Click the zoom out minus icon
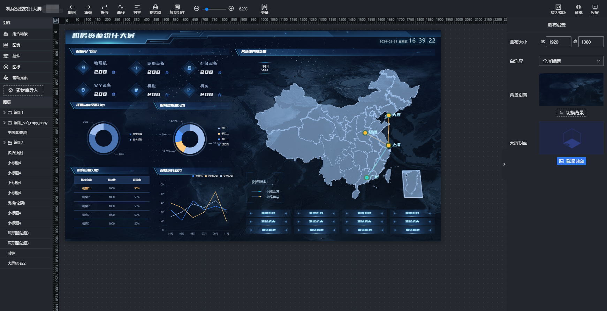This screenshot has width=607, height=311. tap(197, 9)
